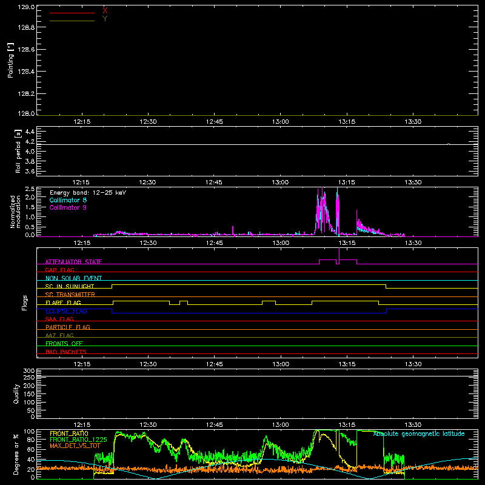Click the FLARE_FLAG label
This screenshot has width=485, height=485.
63,303
